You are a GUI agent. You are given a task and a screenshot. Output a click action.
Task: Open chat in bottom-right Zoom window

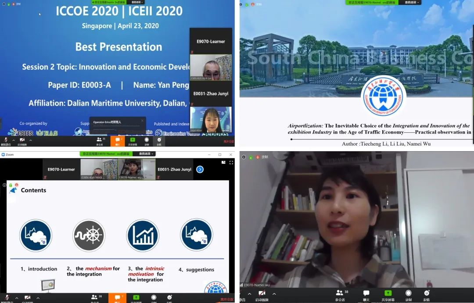pos(366,295)
